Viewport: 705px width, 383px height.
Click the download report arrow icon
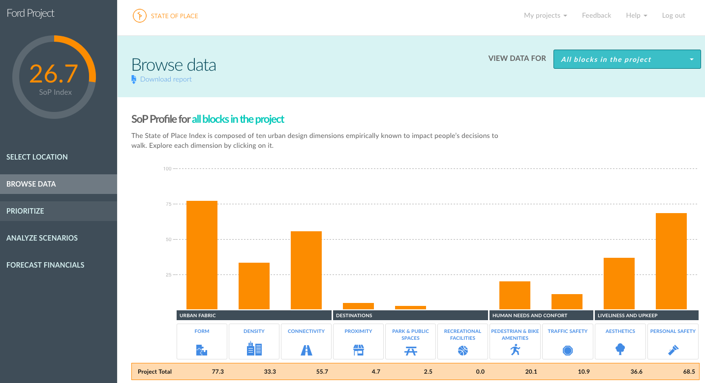tap(134, 80)
